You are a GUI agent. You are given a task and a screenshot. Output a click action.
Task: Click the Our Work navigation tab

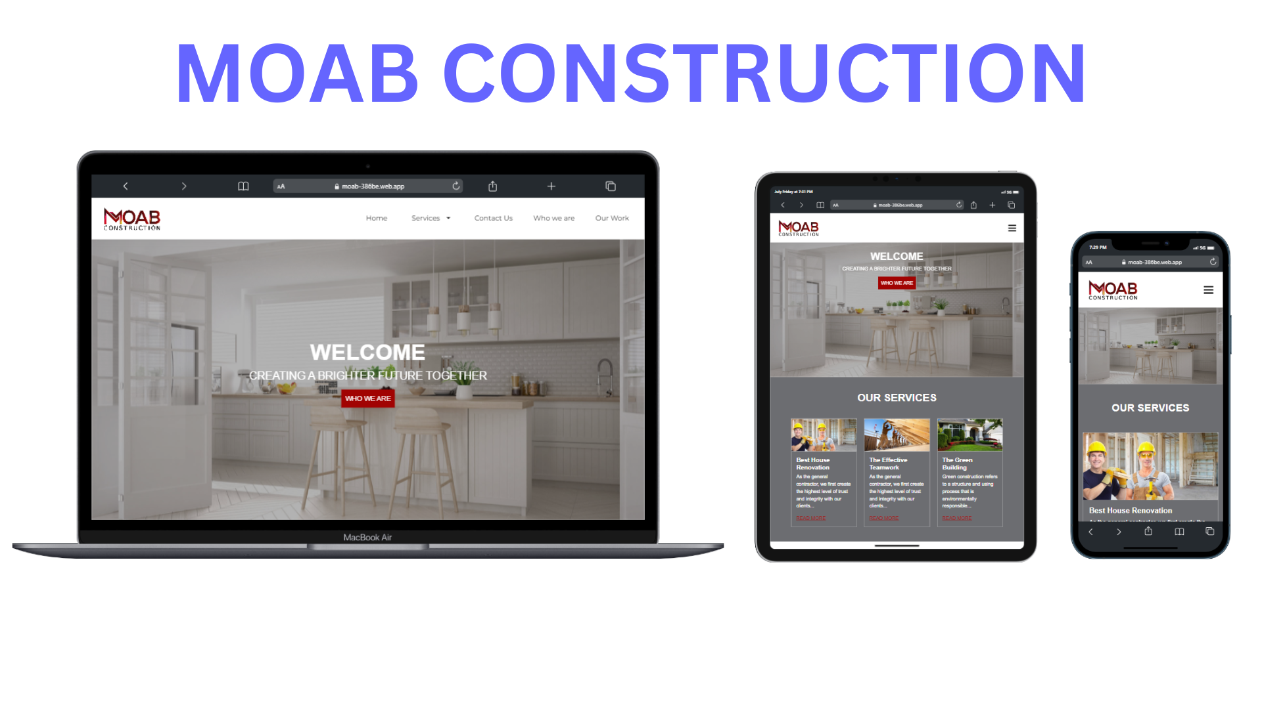point(612,218)
